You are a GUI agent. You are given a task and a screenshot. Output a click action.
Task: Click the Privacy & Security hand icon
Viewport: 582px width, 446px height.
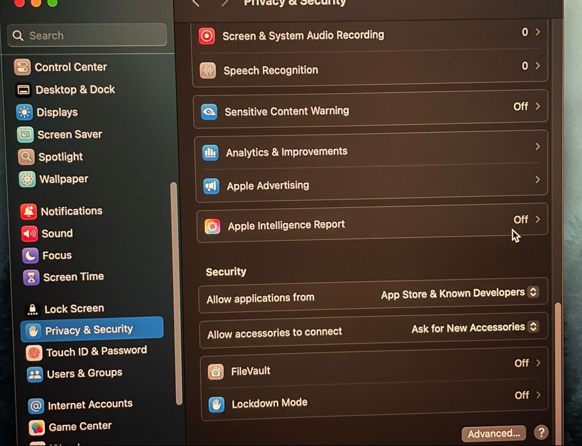point(33,331)
